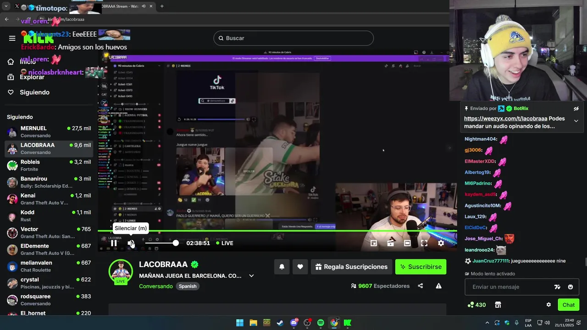Open Discord from taskbar
Screen dimensions: 587x330
tap(294, 323)
